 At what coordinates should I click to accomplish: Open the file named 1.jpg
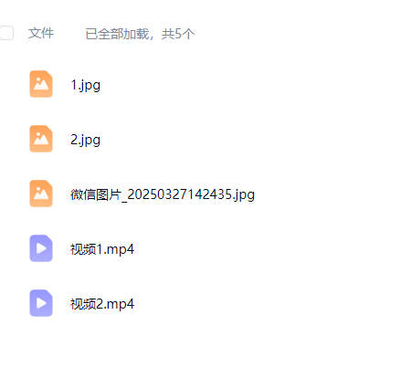[x=86, y=85]
